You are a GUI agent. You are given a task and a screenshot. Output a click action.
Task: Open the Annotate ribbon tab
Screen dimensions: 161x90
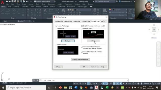16,7
